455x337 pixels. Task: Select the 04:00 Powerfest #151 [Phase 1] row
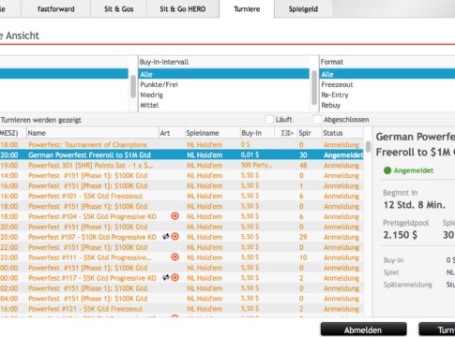[x=181, y=299]
